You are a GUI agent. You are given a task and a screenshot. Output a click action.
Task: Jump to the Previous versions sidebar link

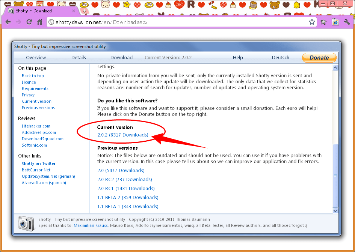38,108
